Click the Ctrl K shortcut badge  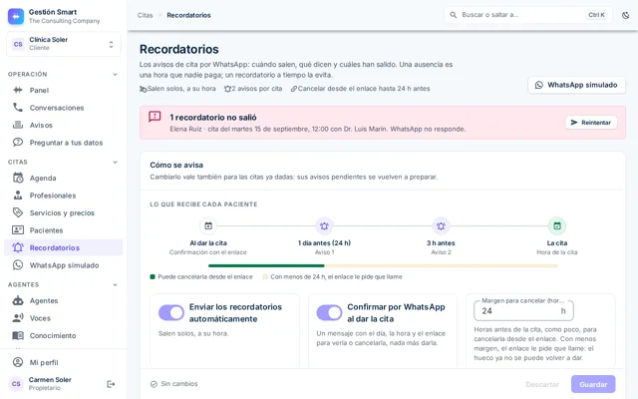596,15
